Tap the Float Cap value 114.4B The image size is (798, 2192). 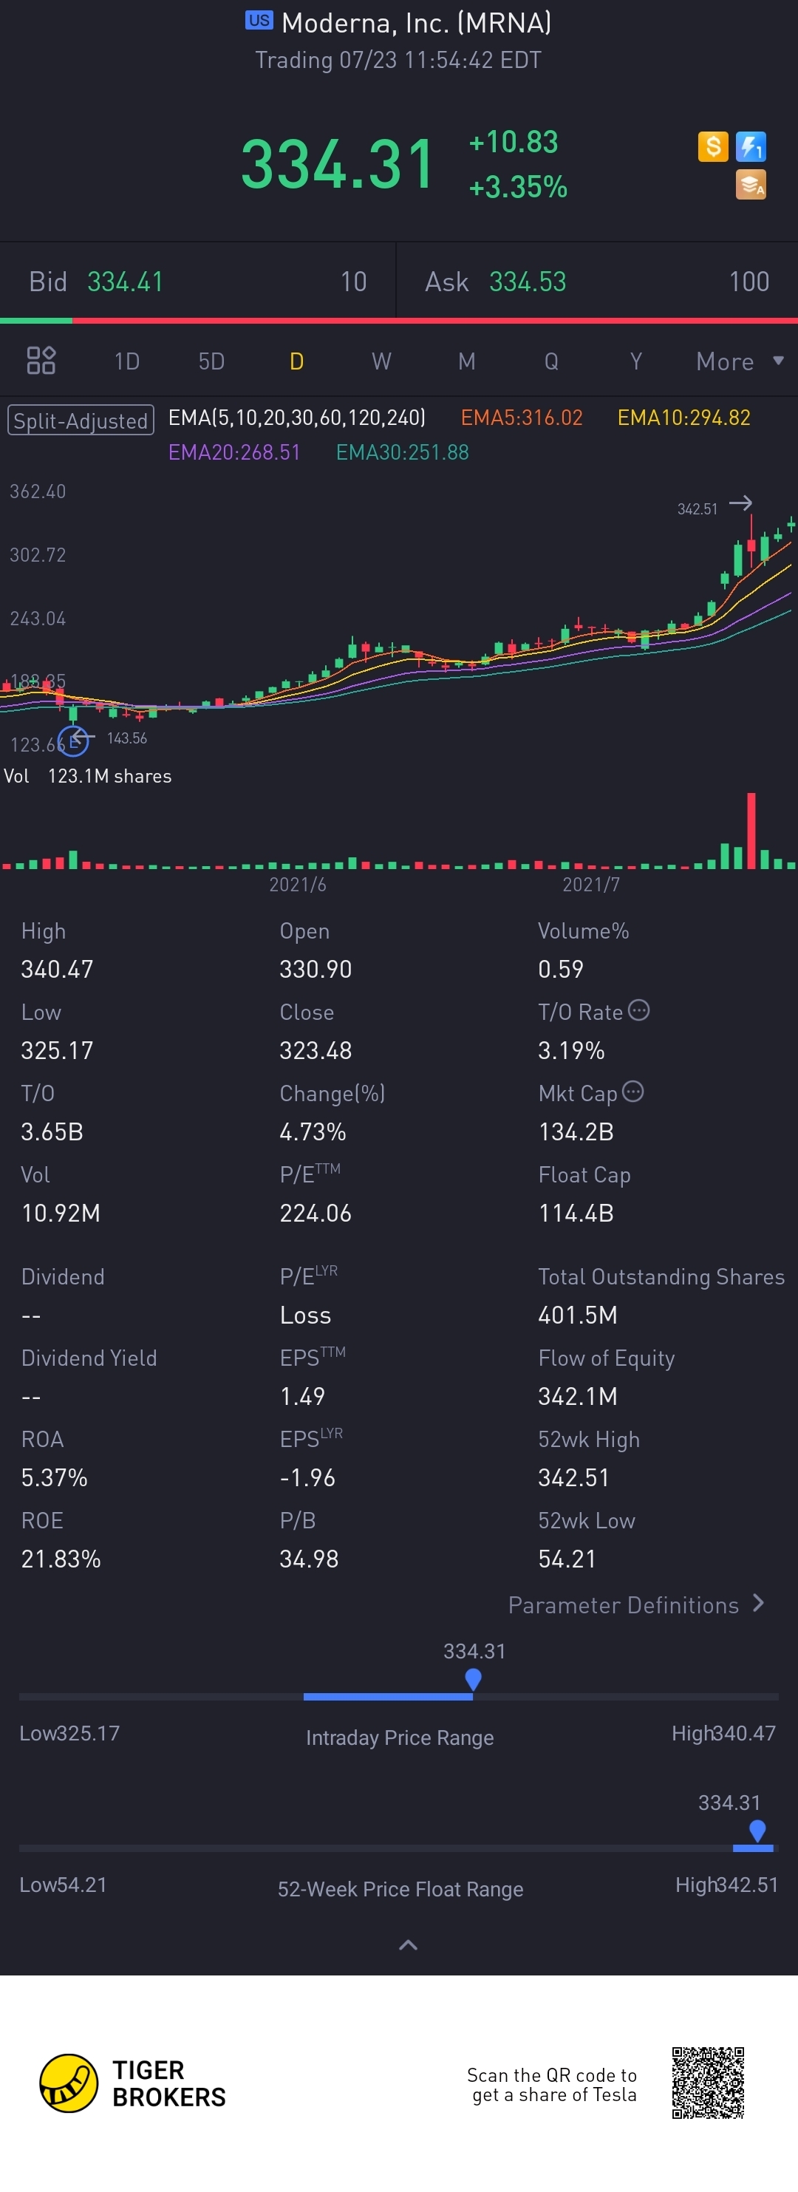click(x=576, y=1213)
